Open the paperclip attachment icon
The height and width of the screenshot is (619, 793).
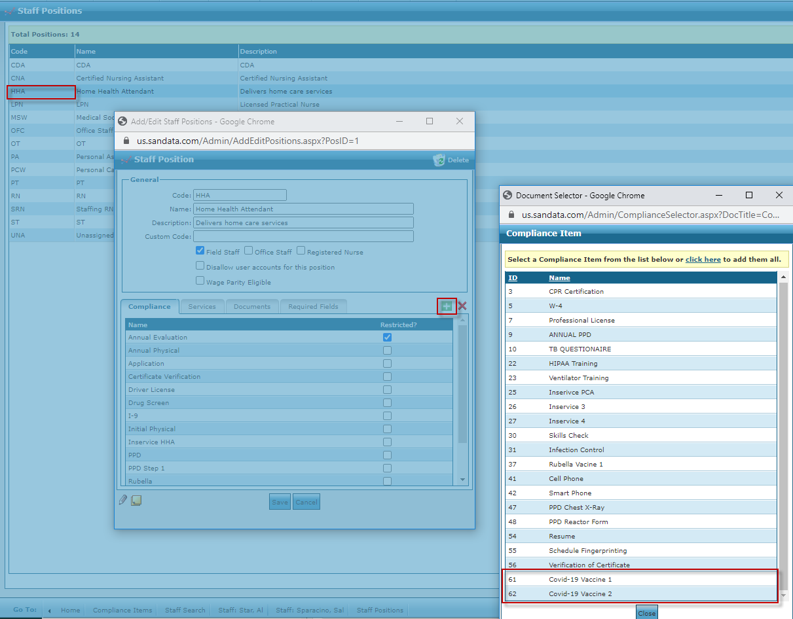coord(123,500)
